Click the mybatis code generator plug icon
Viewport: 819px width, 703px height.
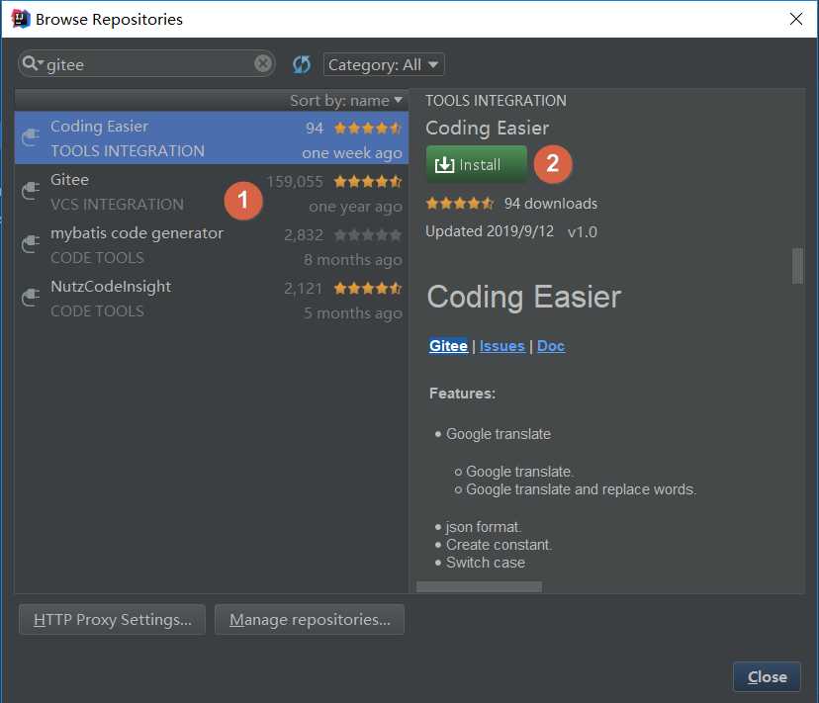(x=31, y=244)
